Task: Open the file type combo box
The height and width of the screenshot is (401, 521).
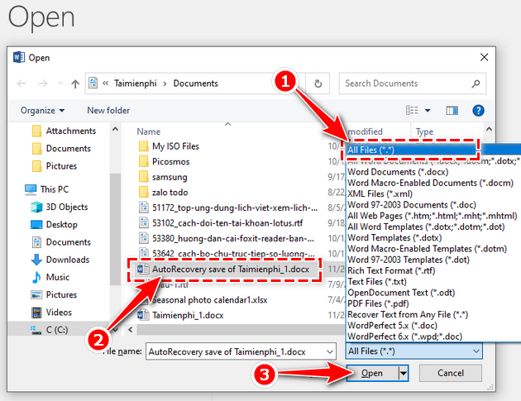Action: pyautogui.click(x=414, y=351)
